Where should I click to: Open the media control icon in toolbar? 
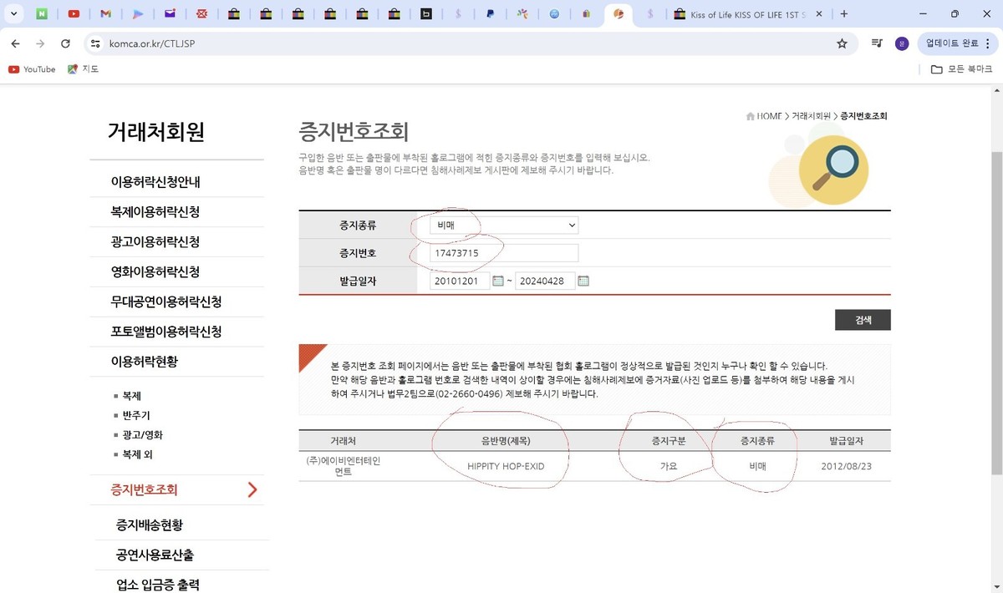(877, 43)
